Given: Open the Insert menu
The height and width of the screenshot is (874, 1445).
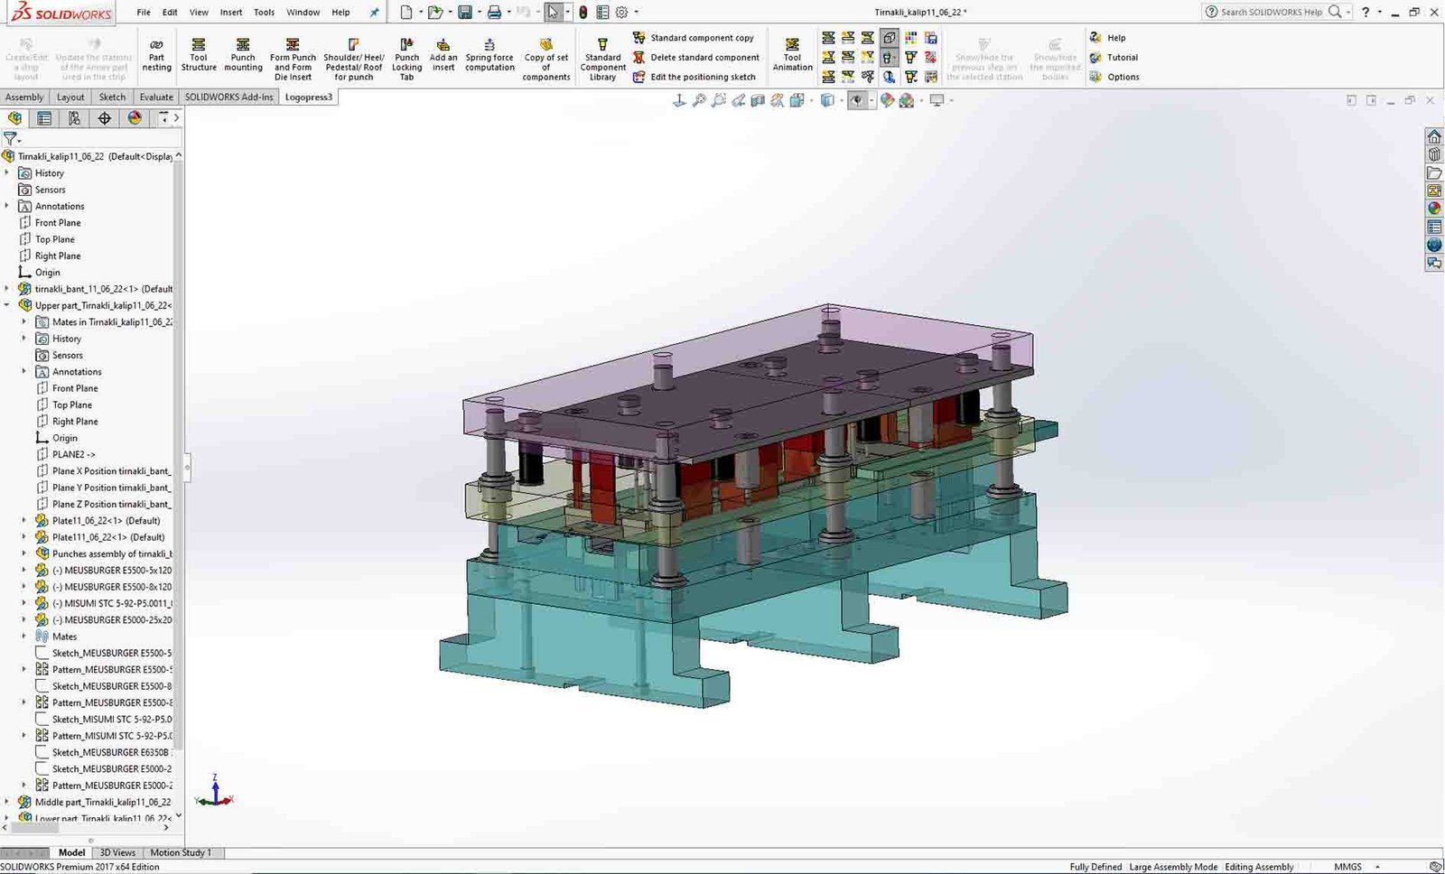Looking at the screenshot, I should coord(231,13).
